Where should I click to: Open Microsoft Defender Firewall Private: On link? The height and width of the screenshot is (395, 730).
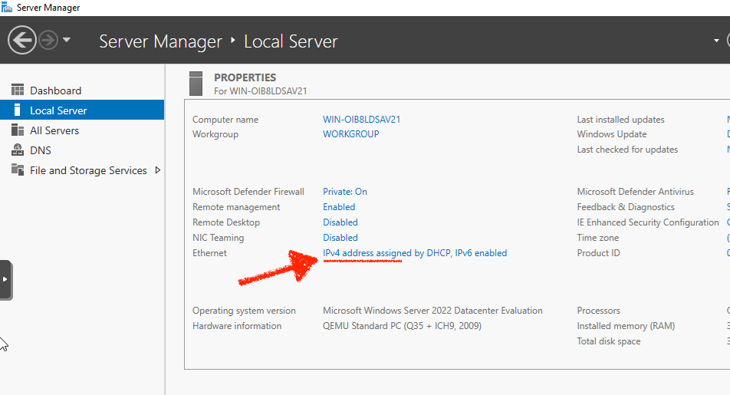pyautogui.click(x=345, y=192)
